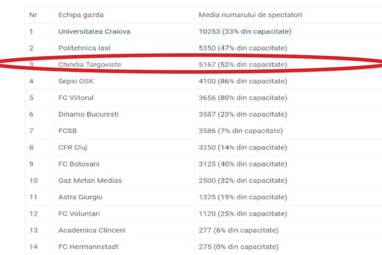Click the FCSB team name
Viewport: 382px width, 255px height.
68,131
